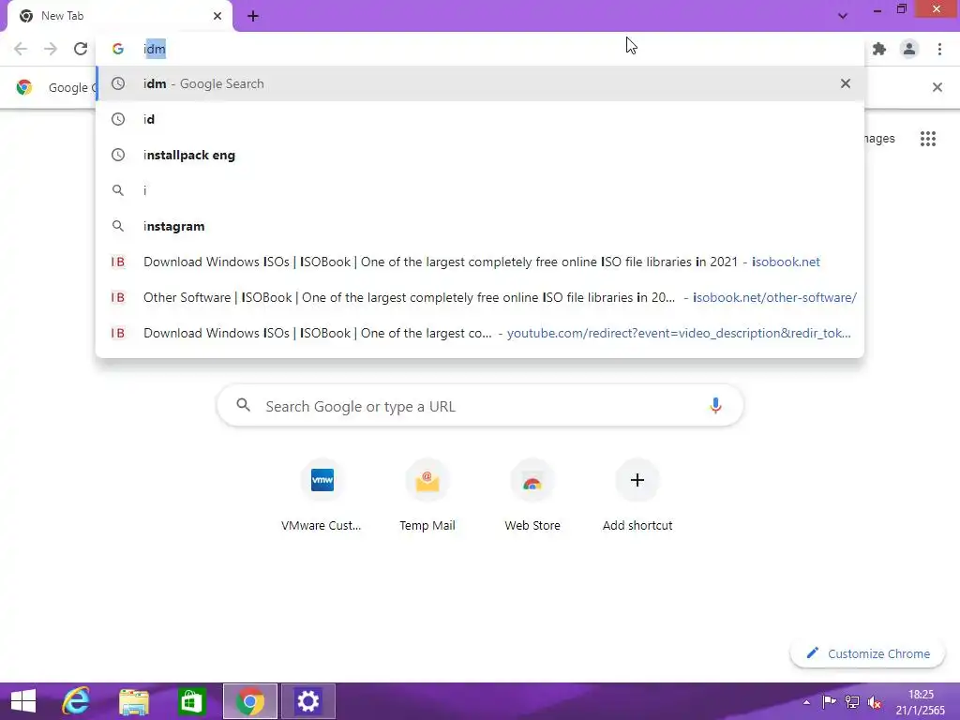Image resolution: width=960 pixels, height=720 pixels.
Task: Start voice search with microphone icon
Action: pyautogui.click(x=715, y=406)
